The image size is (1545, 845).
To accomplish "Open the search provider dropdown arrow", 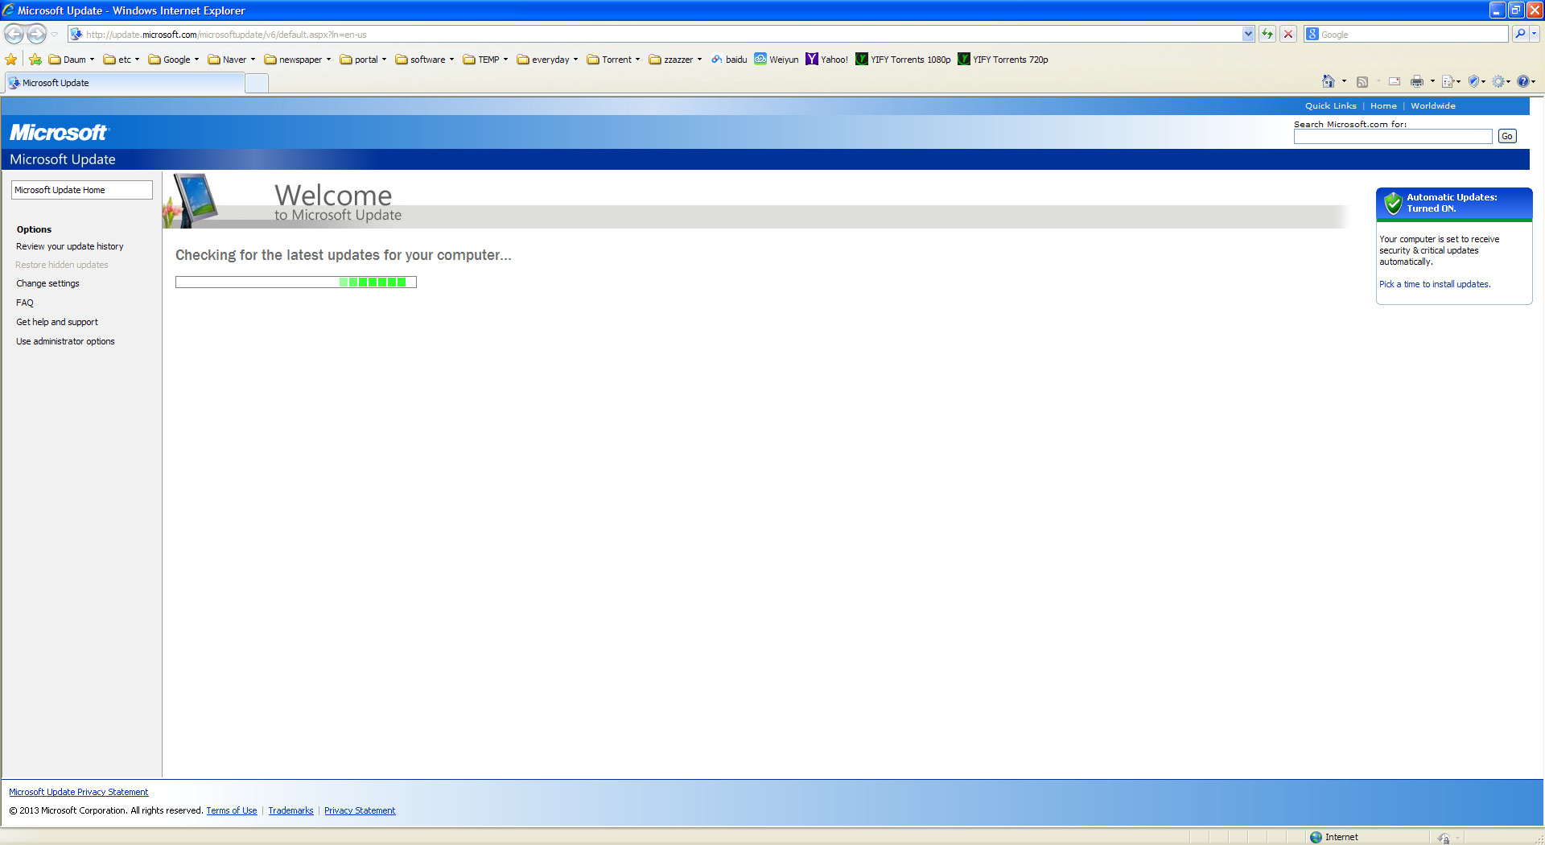I will pyautogui.click(x=1535, y=34).
